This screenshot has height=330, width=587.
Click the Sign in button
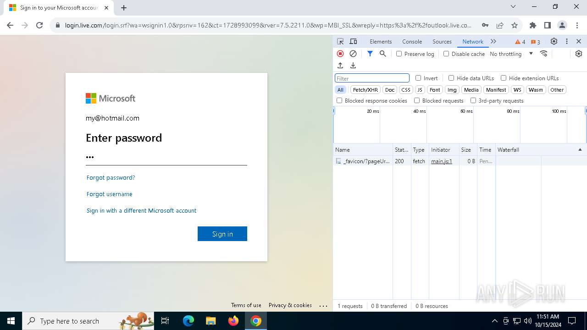pyautogui.click(x=222, y=234)
